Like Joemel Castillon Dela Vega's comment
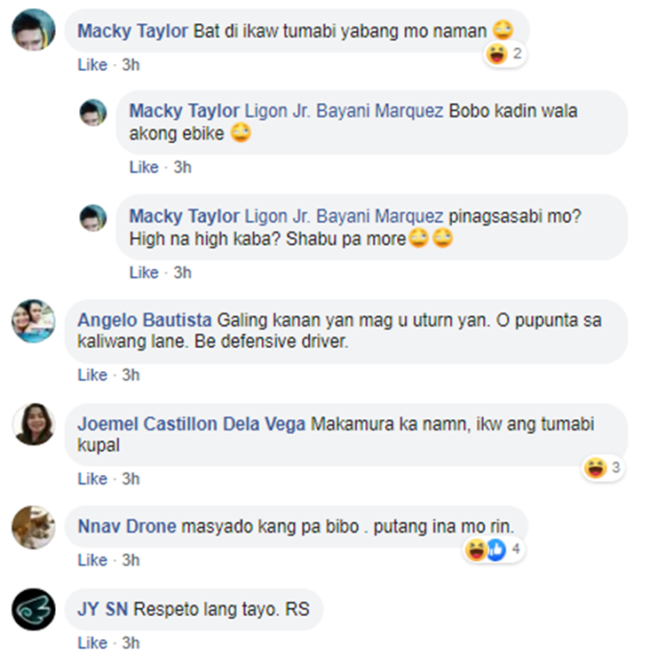Viewport: 666px width, 664px height. (92, 478)
